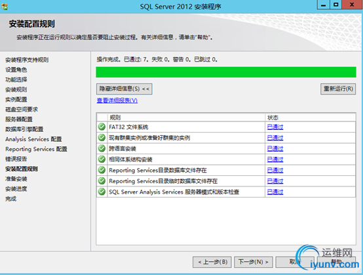Viewport: 363px width, 275px height.
Task: Minimize the SQL Server 2012 setup window
Action: coord(323,5)
